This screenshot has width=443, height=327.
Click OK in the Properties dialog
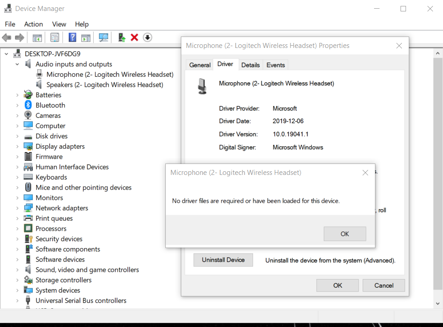pos(338,285)
